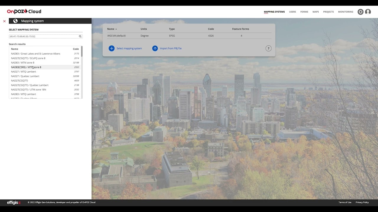Click the Feature forms column header
This screenshot has height=212, width=378.
tap(241, 29)
